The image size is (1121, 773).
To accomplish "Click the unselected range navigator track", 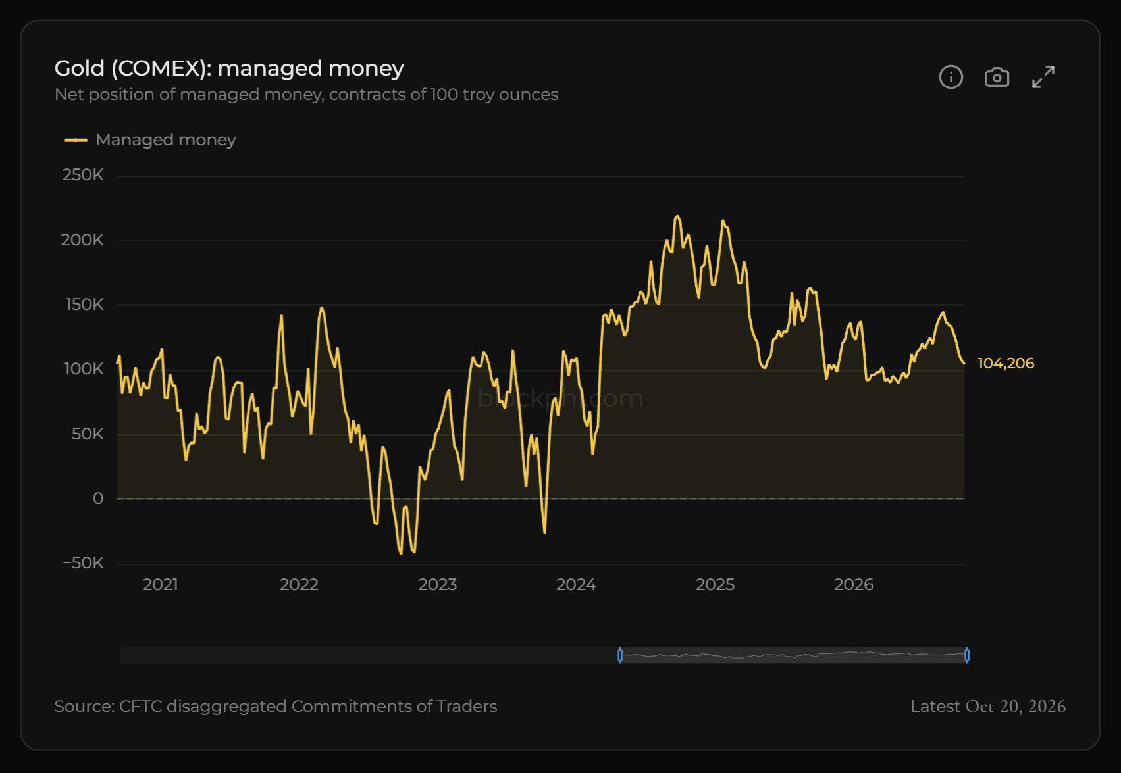I will (369, 655).
